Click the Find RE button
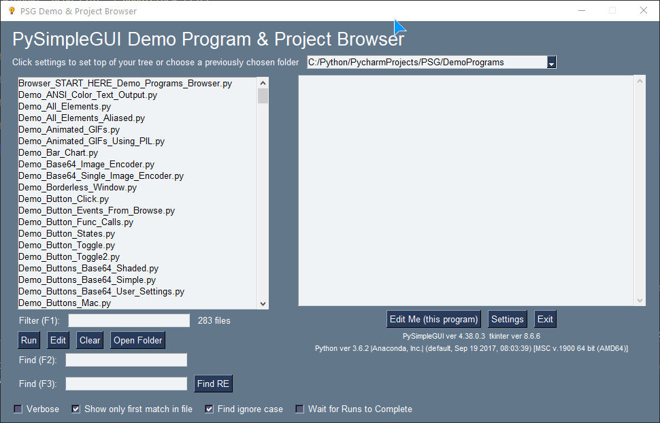660x423 pixels. tap(213, 383)
